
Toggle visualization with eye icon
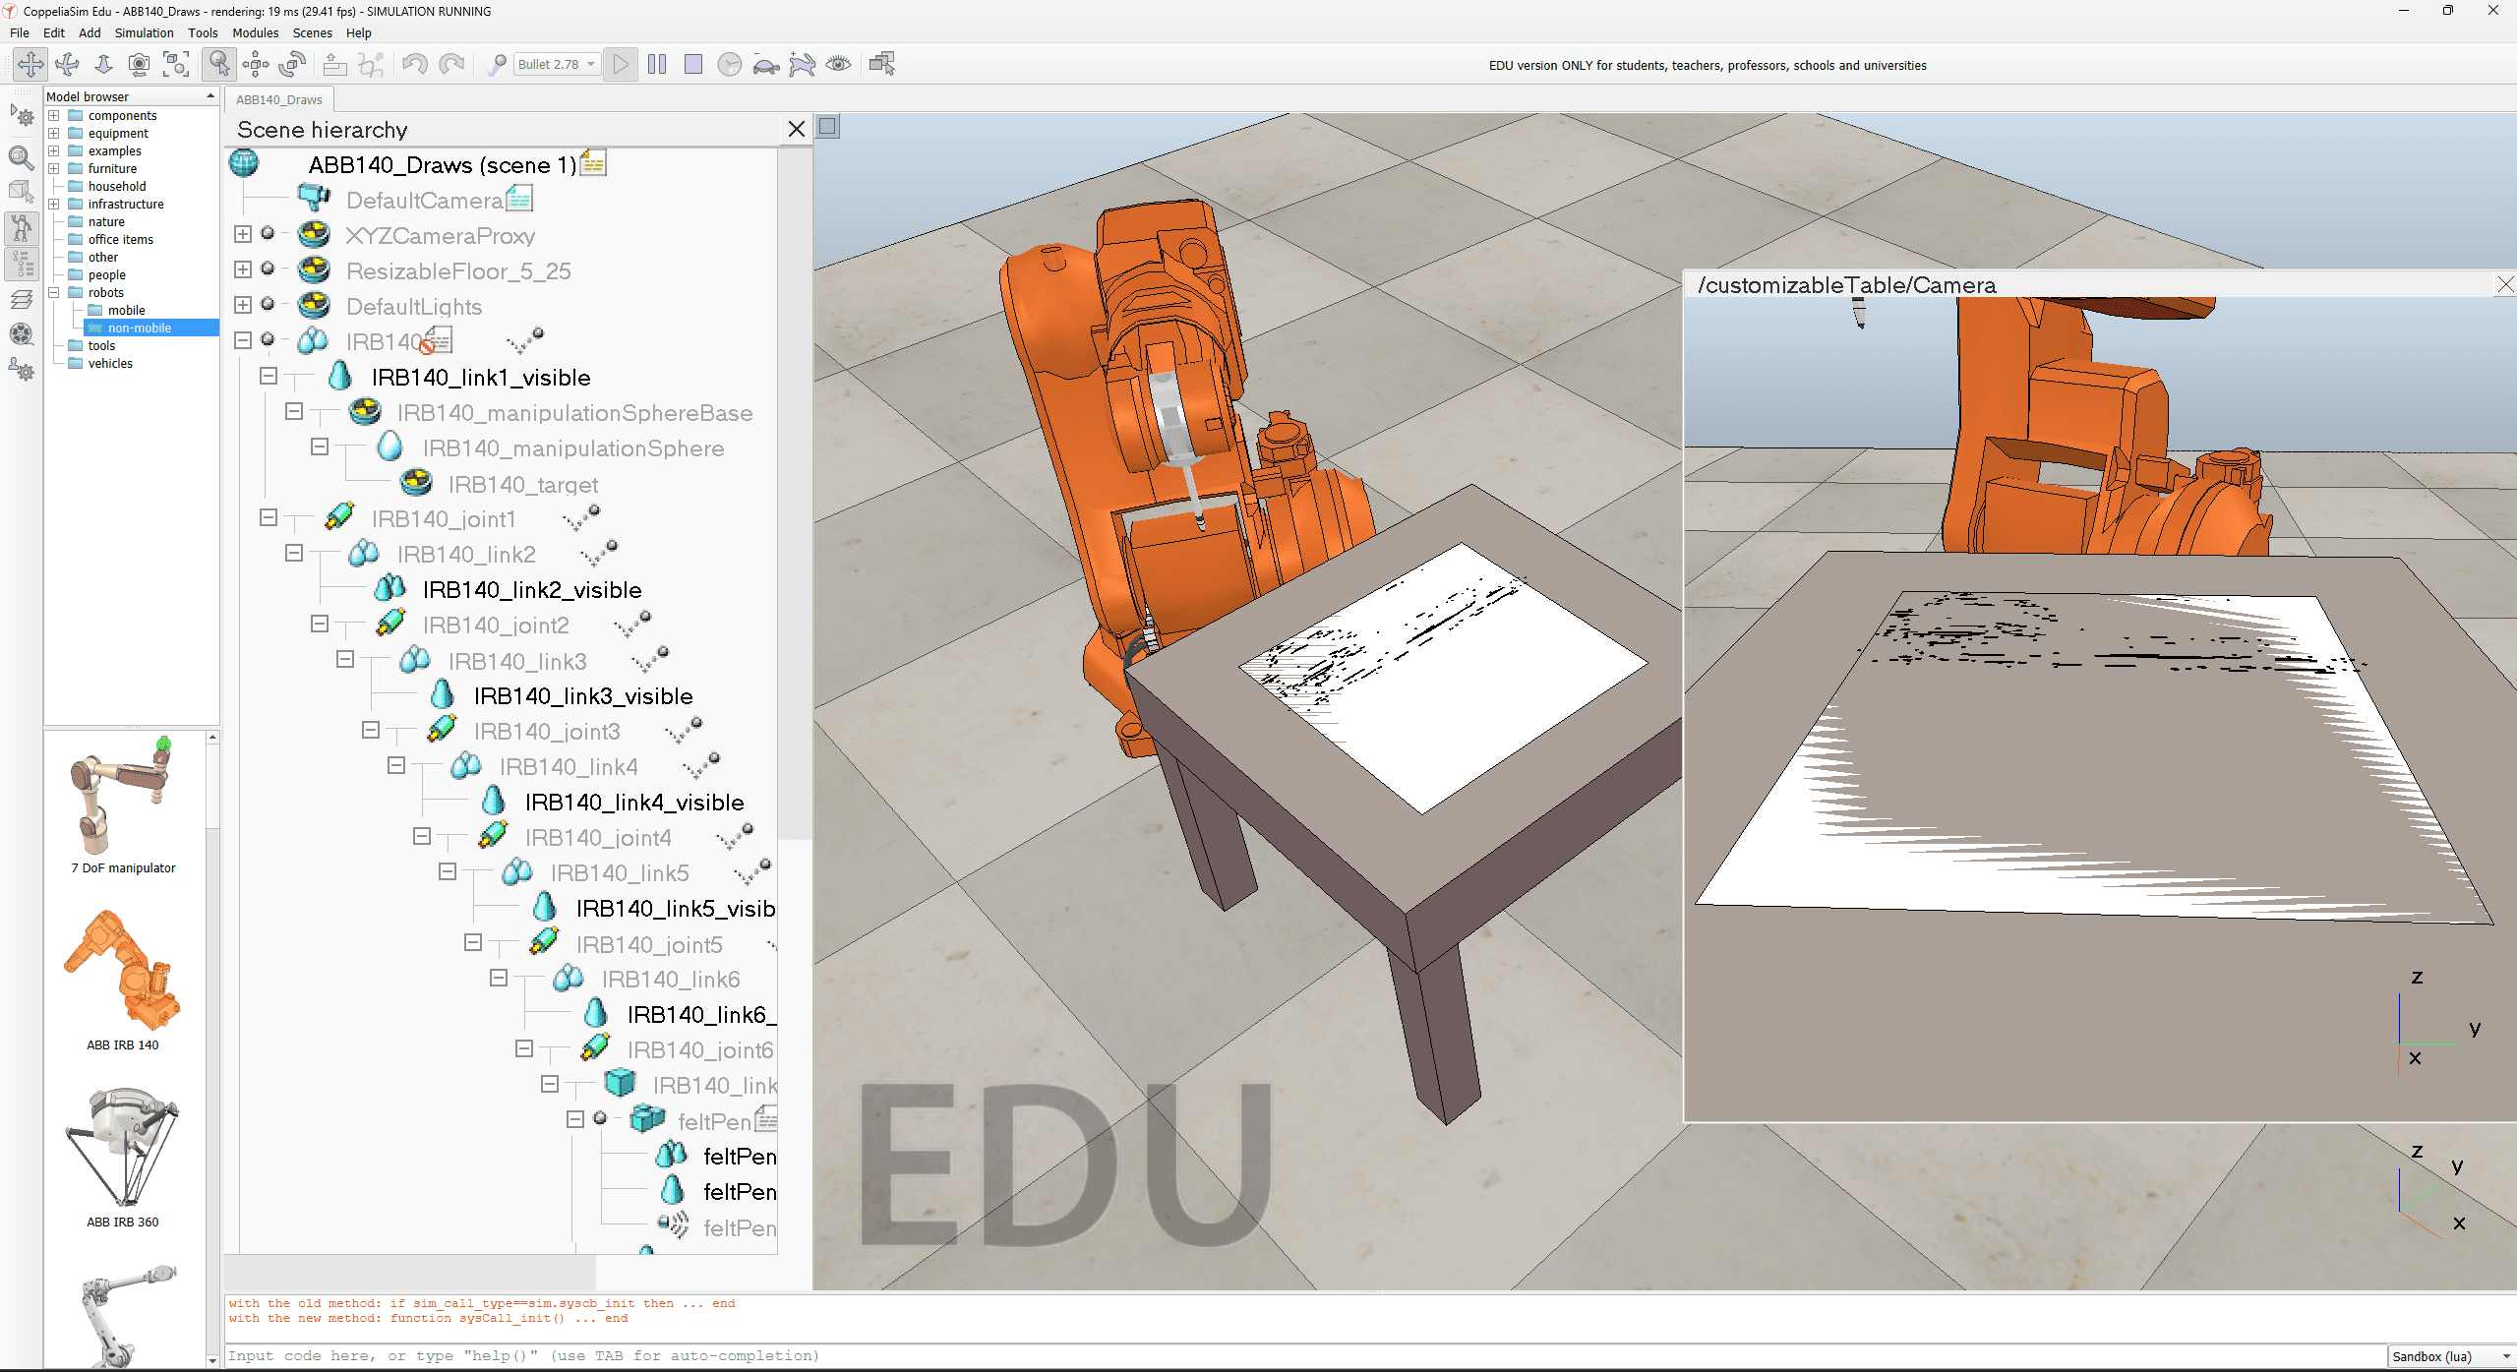tap(839, 65)
